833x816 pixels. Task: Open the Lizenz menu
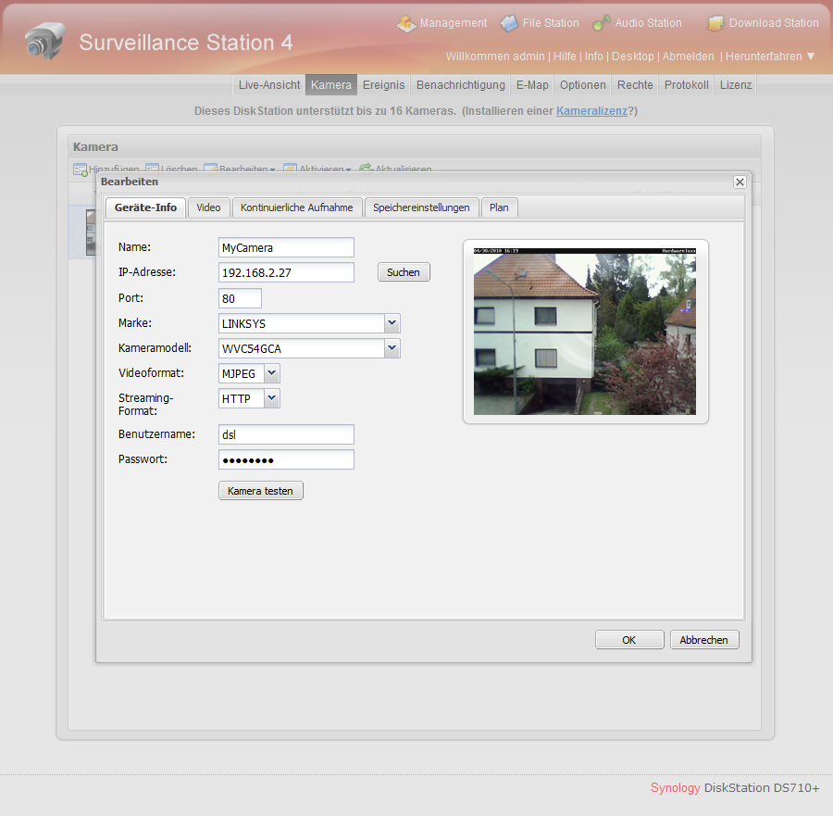[x=736, y=85]
